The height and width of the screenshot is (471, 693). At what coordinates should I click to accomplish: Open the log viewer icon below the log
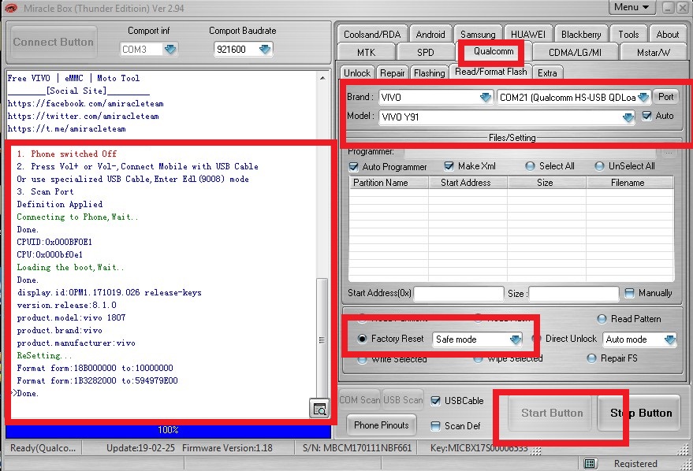[x=319, y=409]
